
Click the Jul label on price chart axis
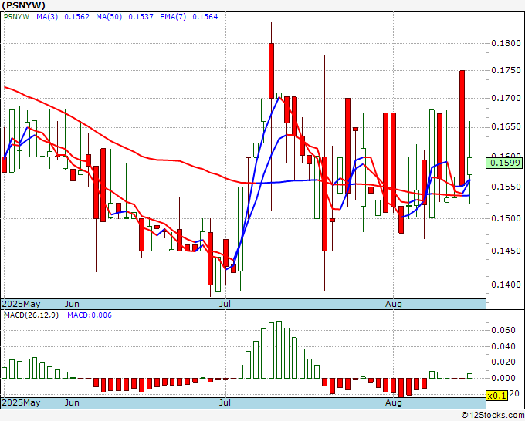coord(225,304)
